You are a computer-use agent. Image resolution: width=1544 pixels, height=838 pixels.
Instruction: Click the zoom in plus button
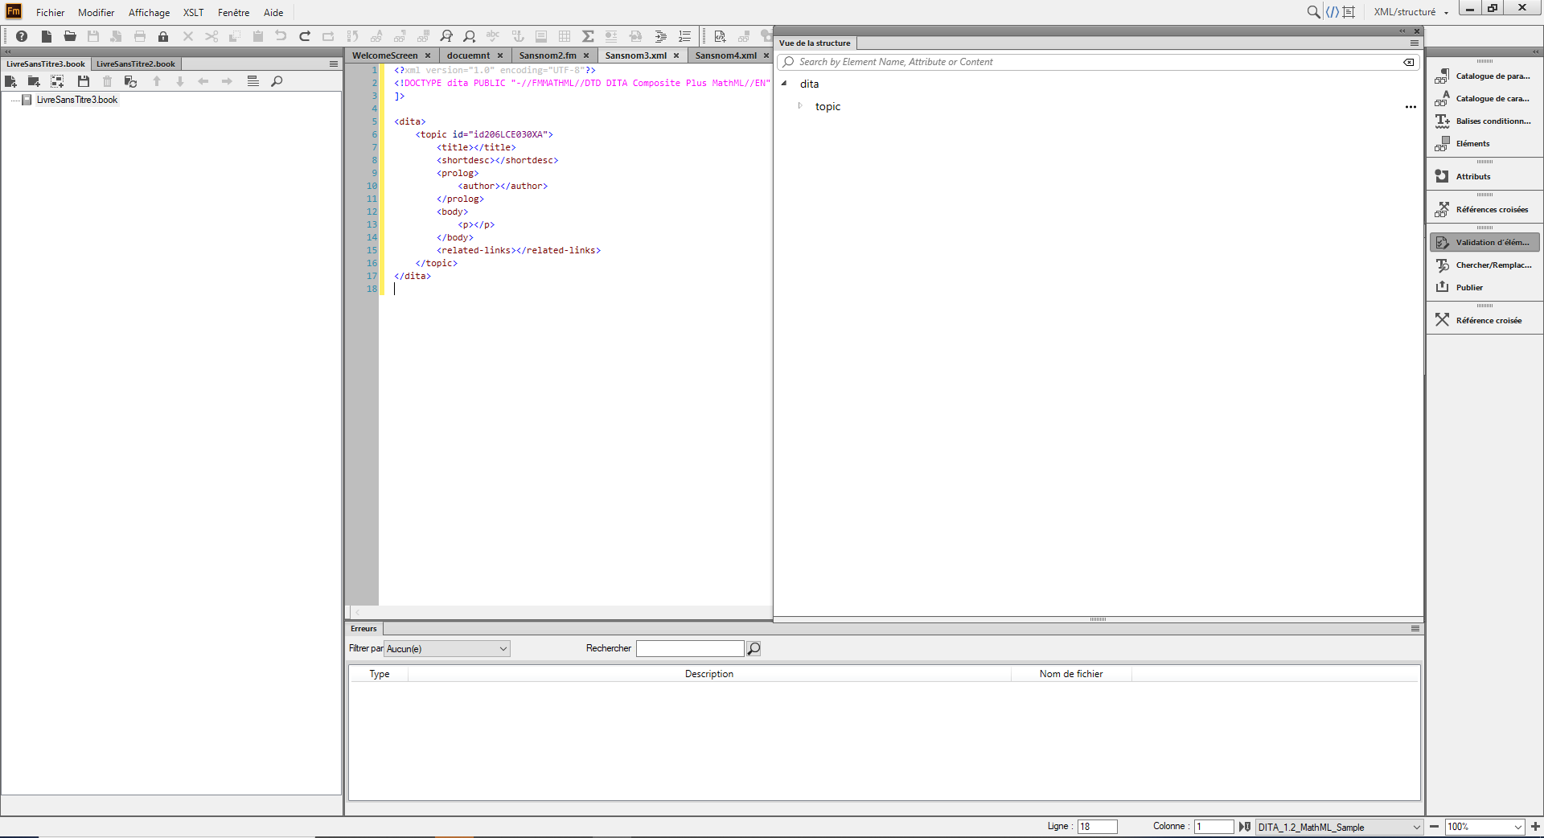pyautogui.click(x=1535, y=827)
